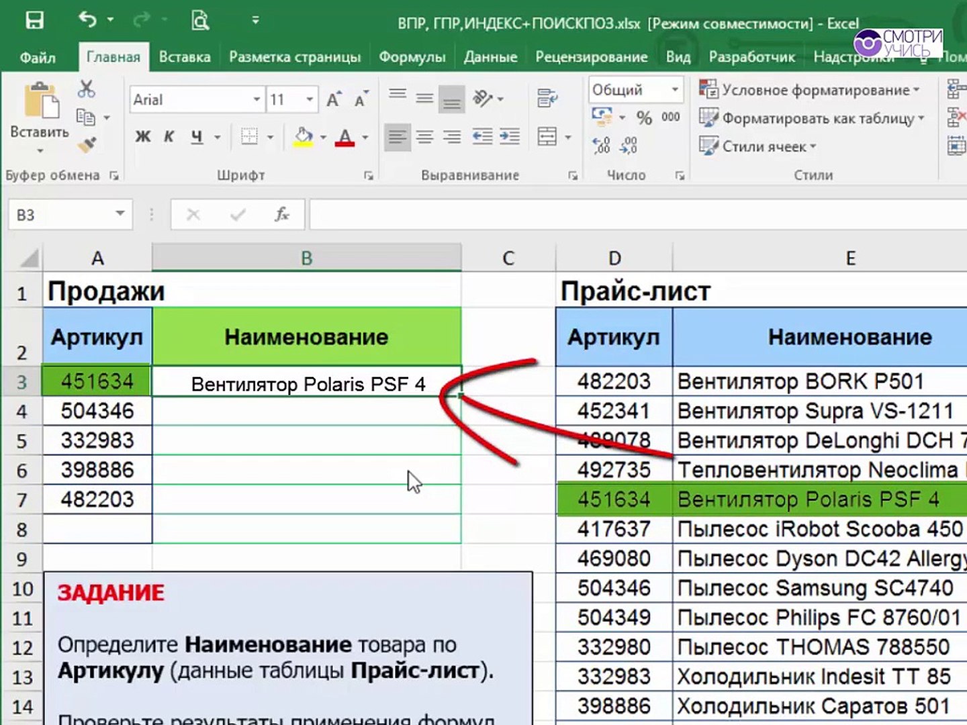Open the Разработчик ribbon tab
Screen dimensions: 967x725
point(752,57)
